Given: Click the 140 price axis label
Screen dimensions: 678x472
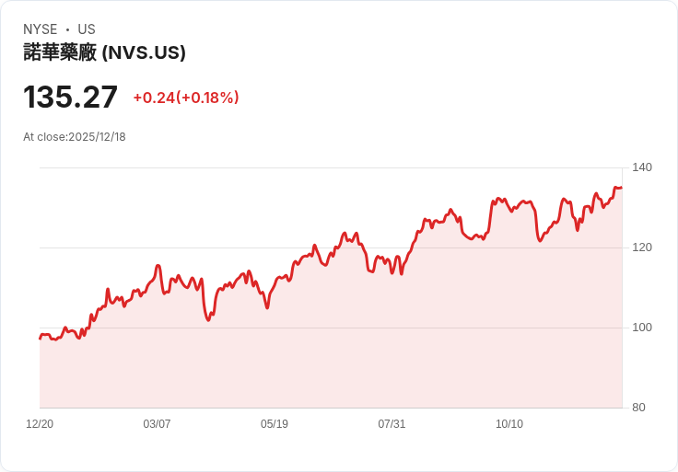Looking at the screenshot, I should coord(642,167).
